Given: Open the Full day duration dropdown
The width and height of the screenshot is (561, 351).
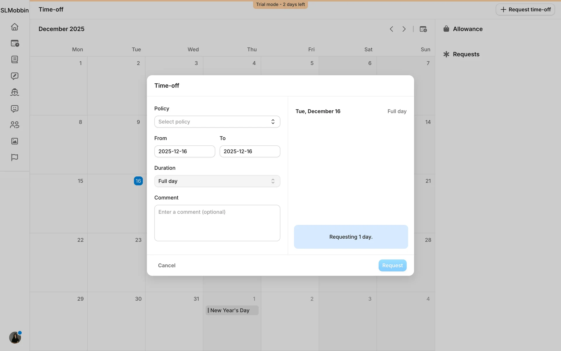Looking at the screenshot, I should click(217, 181).
